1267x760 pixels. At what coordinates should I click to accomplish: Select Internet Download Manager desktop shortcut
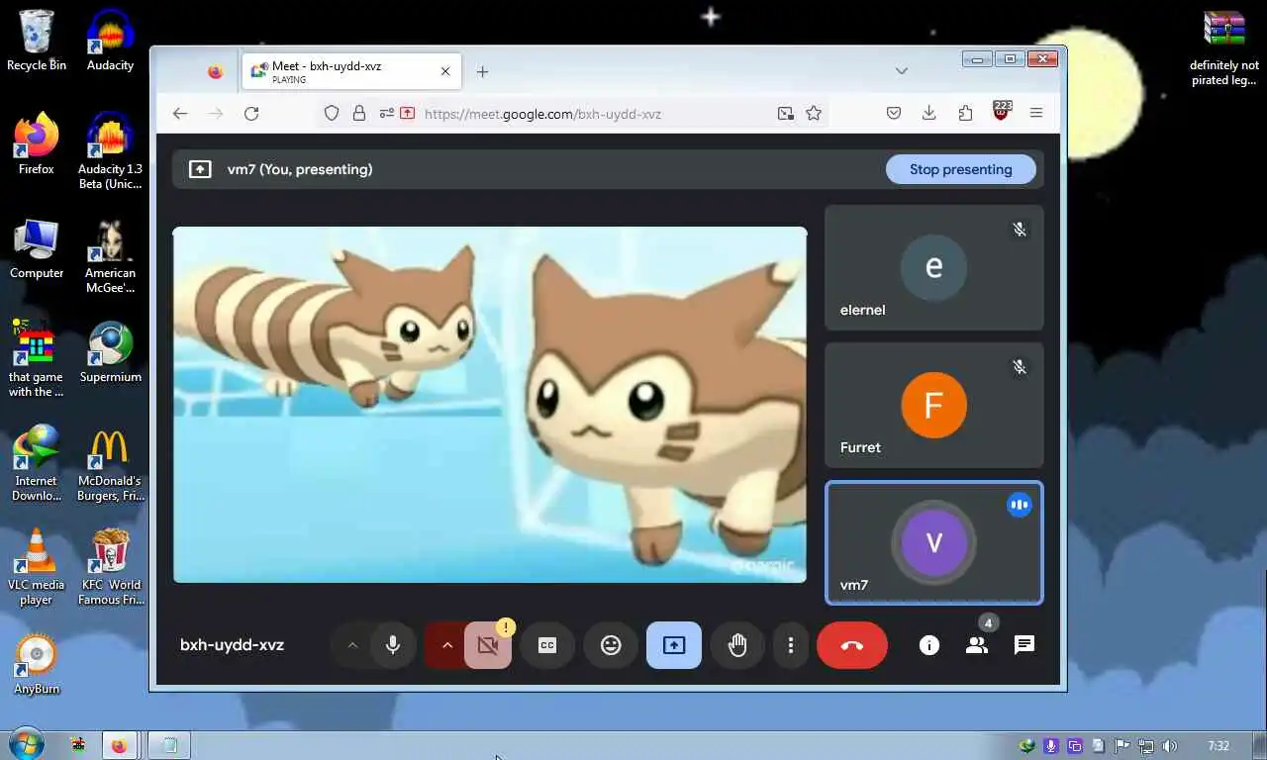(x=37, y=463)
